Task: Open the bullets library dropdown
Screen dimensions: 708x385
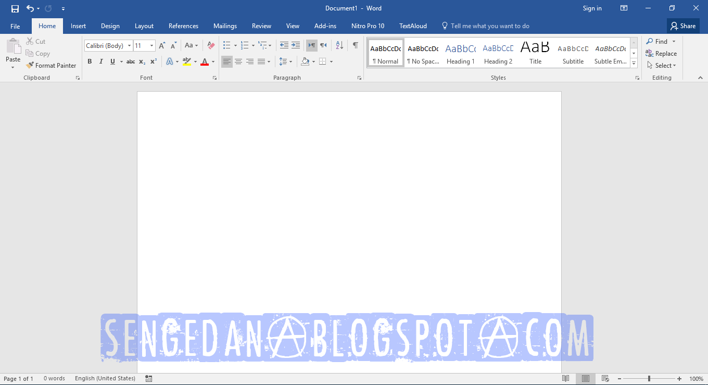Action: pyautogui.click(x=235, y=46)
